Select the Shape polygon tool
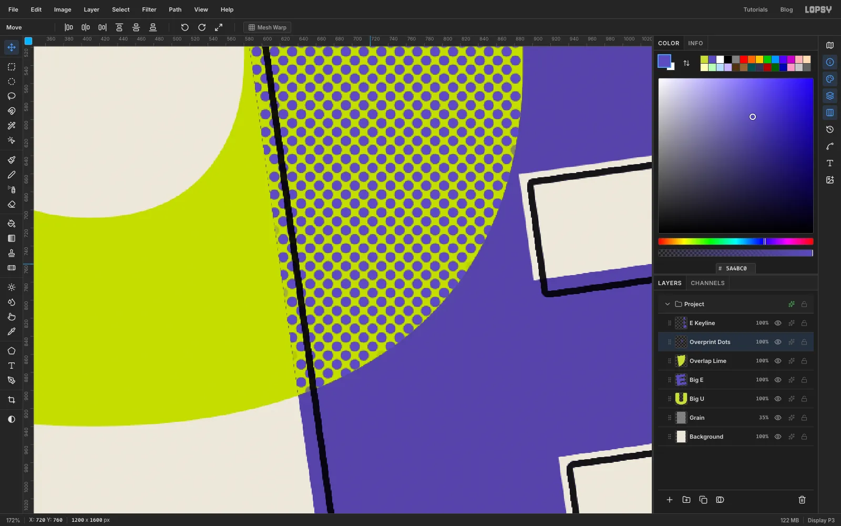 [12, 351]
